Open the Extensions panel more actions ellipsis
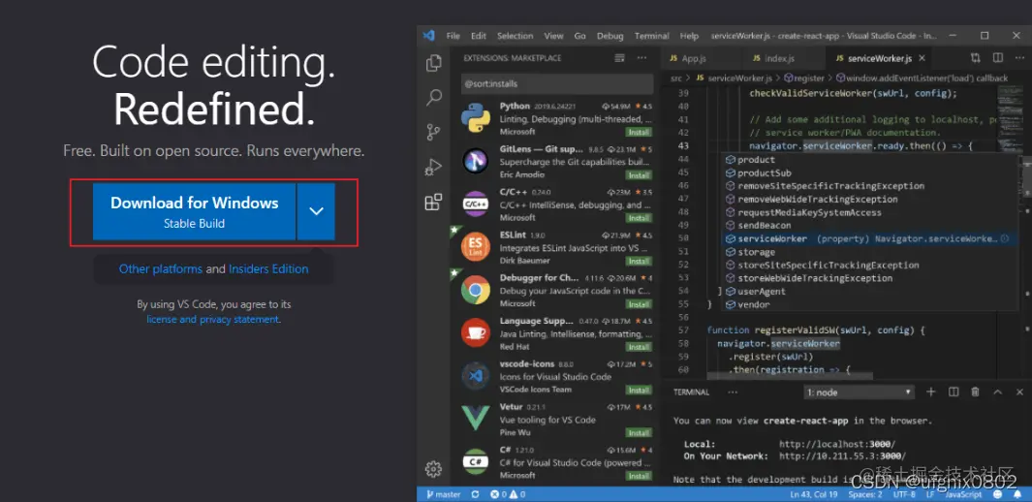This screenshot has width=1032, height=502. tap(641, 58)
